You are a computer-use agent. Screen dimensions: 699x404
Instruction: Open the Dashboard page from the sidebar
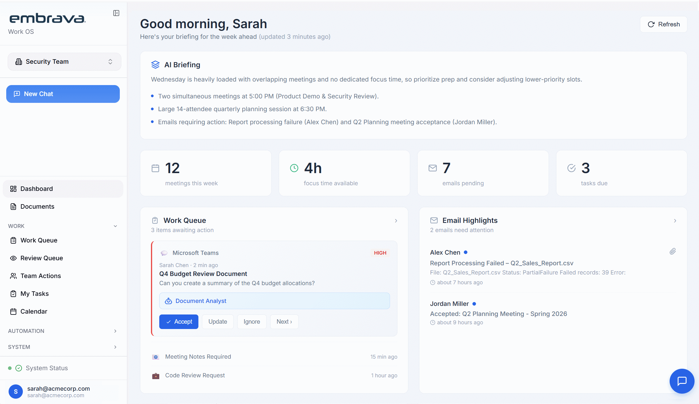click(x=36, y=189)
